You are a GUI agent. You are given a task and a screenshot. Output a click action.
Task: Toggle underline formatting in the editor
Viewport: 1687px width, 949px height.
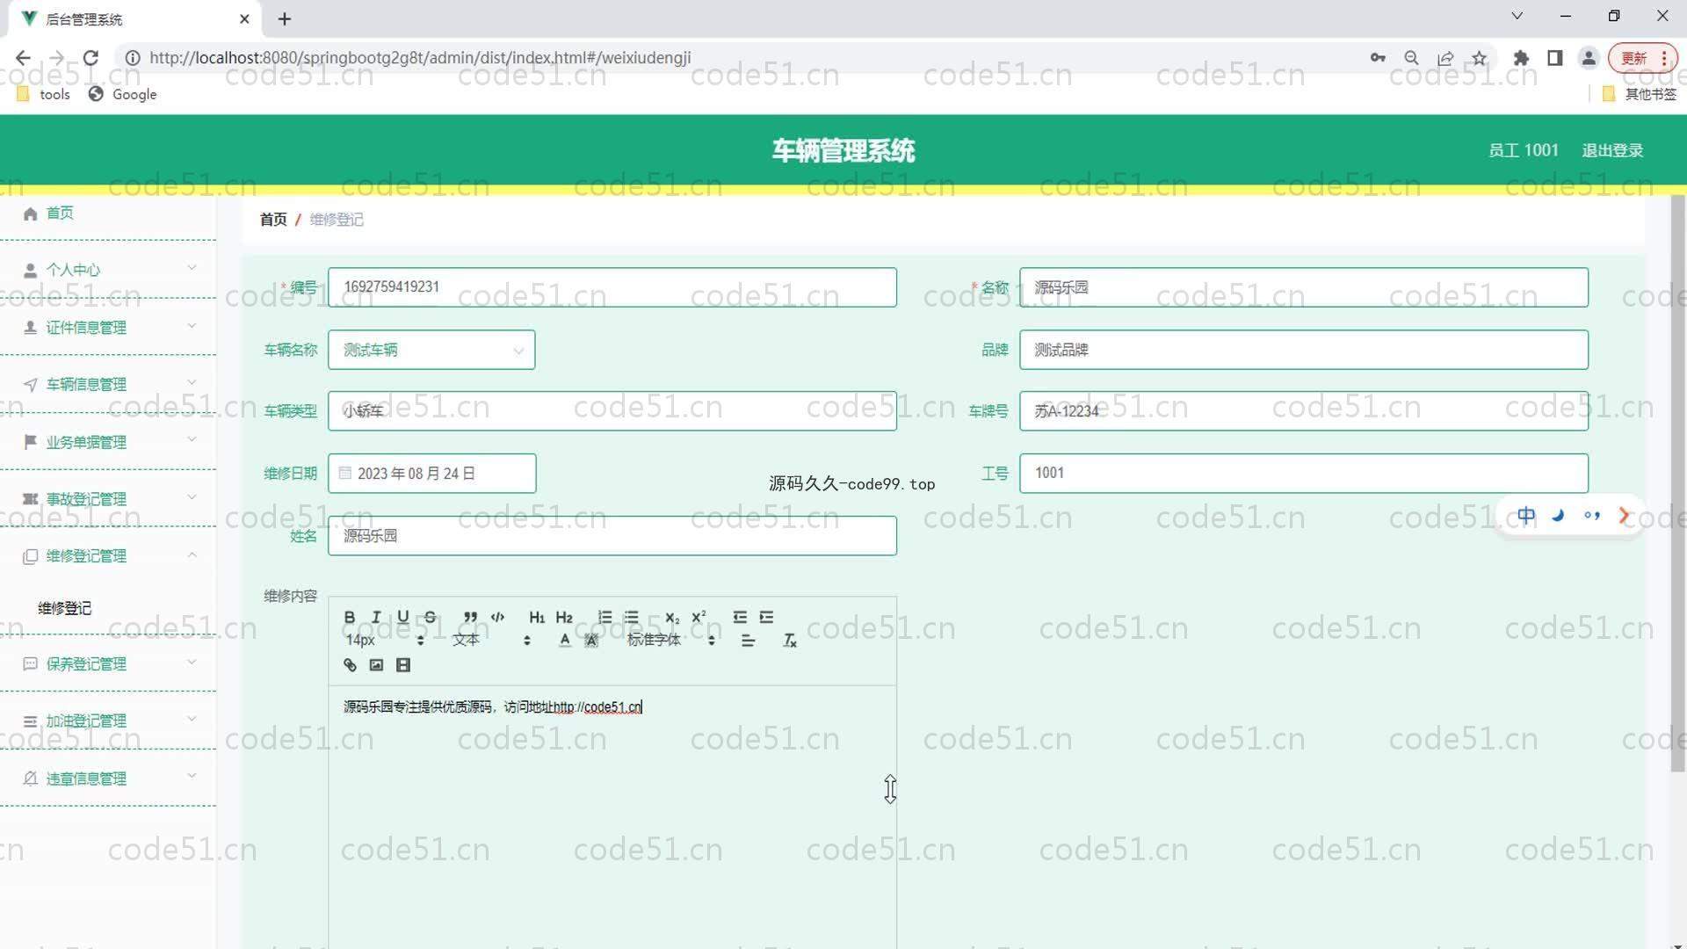402,617
